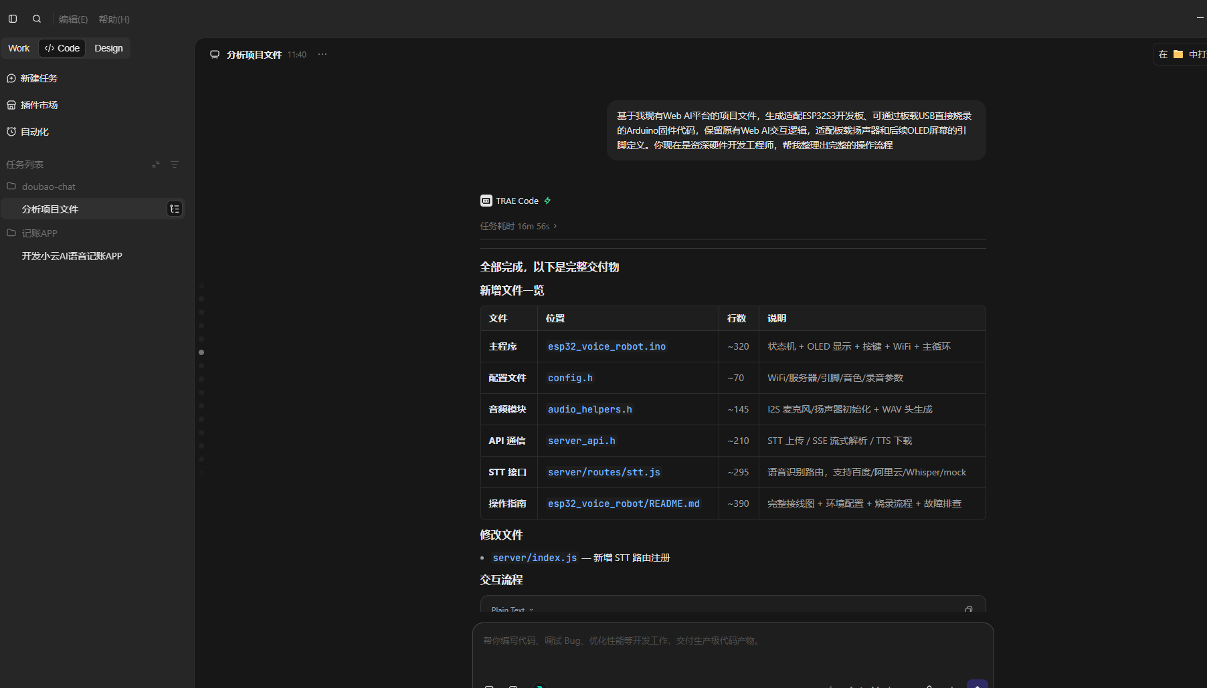The width and height of the screenshot is (1207, 688).
Task: Click the chat icon beside the 分析项目文件 title
Action: pos(215,55)
